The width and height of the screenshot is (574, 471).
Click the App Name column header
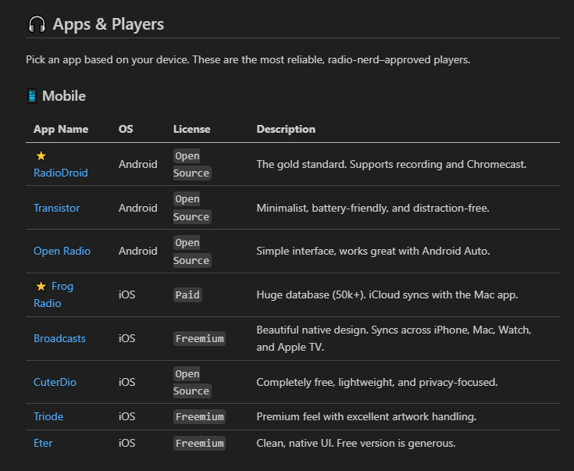tap(61, 129)
